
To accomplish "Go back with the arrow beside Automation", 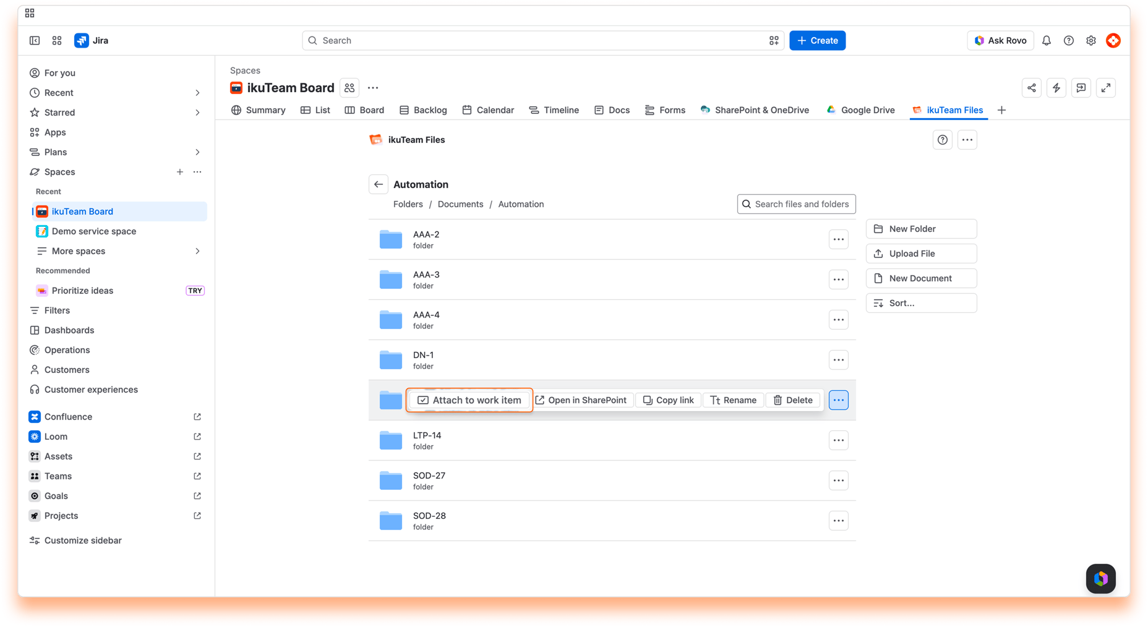I will click(x=379, y=184).
